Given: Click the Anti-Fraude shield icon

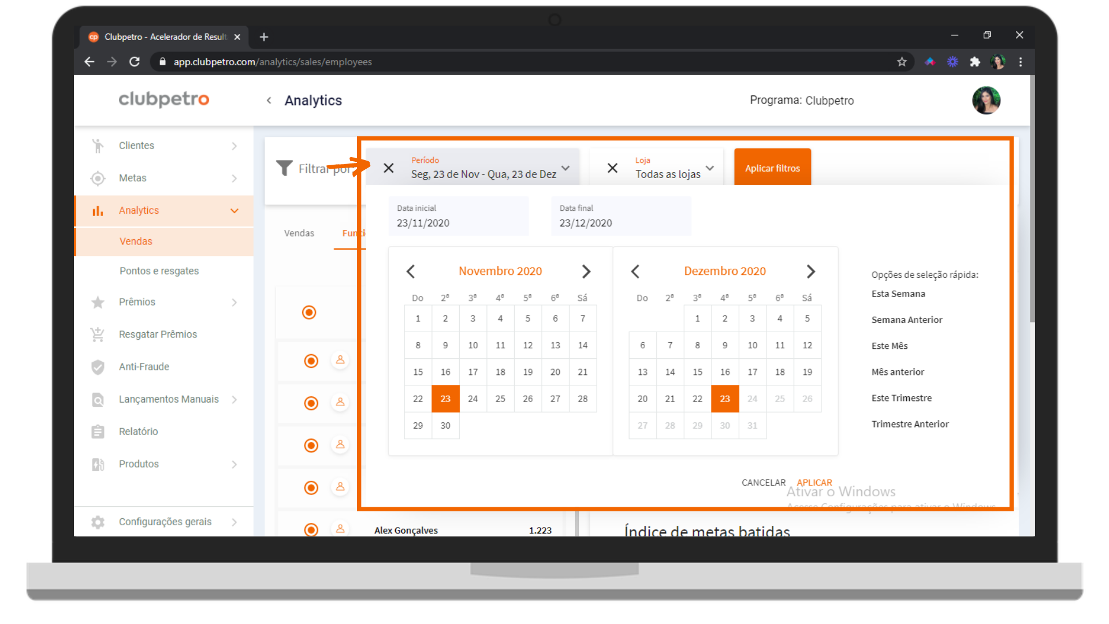Looking at the screenshot, I should point(98,367).
